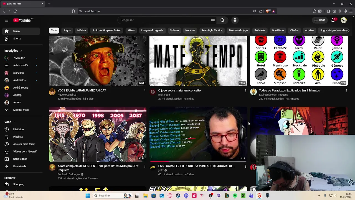Screen dimensions: 355x200
Task: Open options for VOCÊ É UMA LARANJA MECÂNICA video
Action: coord(145,91)
